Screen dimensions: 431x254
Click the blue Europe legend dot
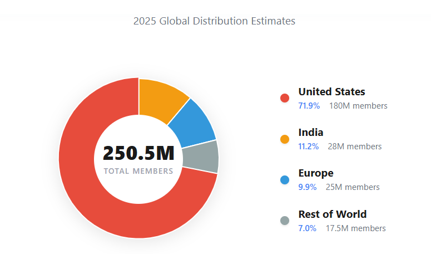point(285,180)
